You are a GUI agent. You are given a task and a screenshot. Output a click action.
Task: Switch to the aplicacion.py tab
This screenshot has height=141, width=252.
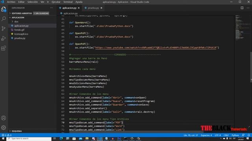(x=69, y=8)
